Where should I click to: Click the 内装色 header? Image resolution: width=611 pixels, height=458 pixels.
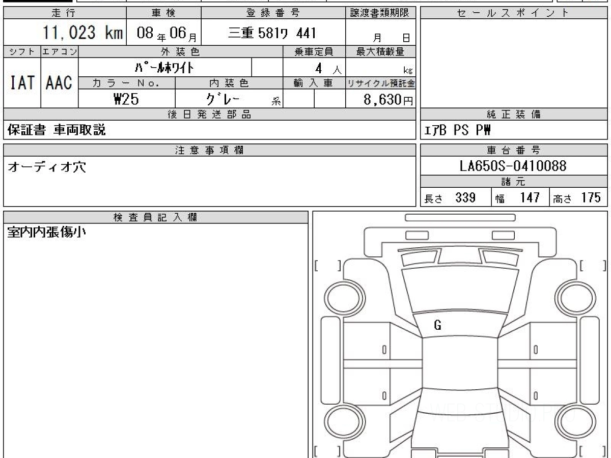[229, 83]
